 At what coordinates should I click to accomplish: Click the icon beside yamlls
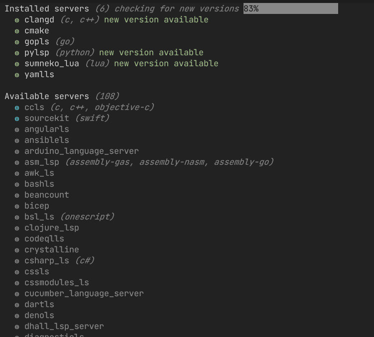17,75
